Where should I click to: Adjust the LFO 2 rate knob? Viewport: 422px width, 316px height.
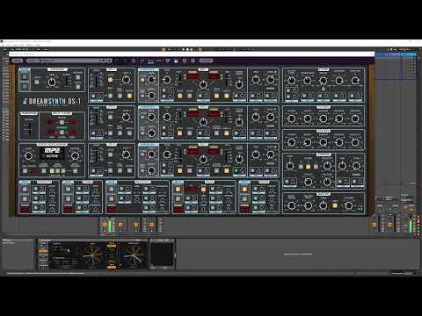click(x=126, y=117)
